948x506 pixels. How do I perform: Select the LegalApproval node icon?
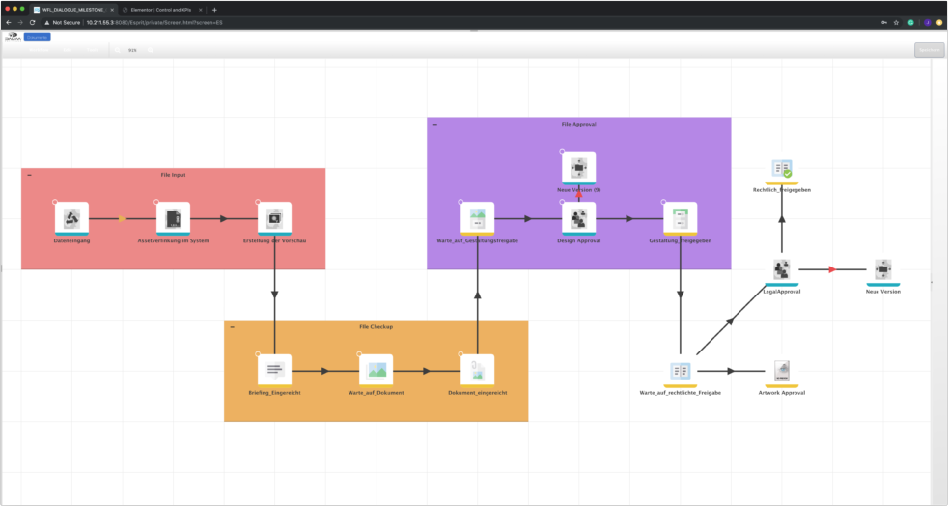click(782, 269)
